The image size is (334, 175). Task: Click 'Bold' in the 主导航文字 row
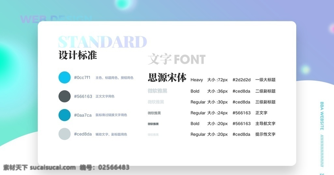pos(195,124)
